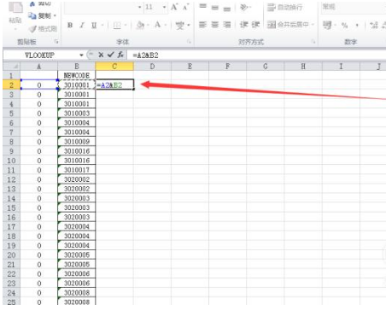This screenshot has height=316, width=386.
Task: Activate the Format Painter (格式刷) brush
Action: click(33, 29)
